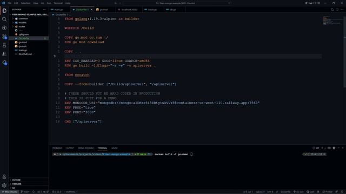The height and width of the screenshot is (194, 346).
Task: Open the Selection menu
Action: point(25,3)
